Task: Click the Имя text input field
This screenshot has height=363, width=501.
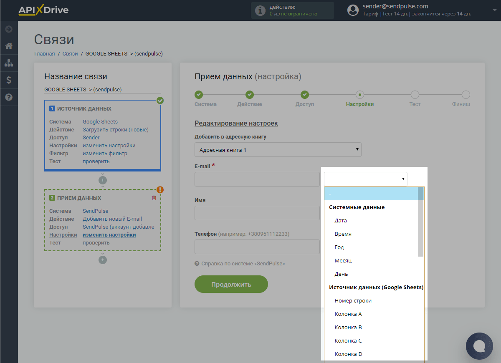Action: 257,213
